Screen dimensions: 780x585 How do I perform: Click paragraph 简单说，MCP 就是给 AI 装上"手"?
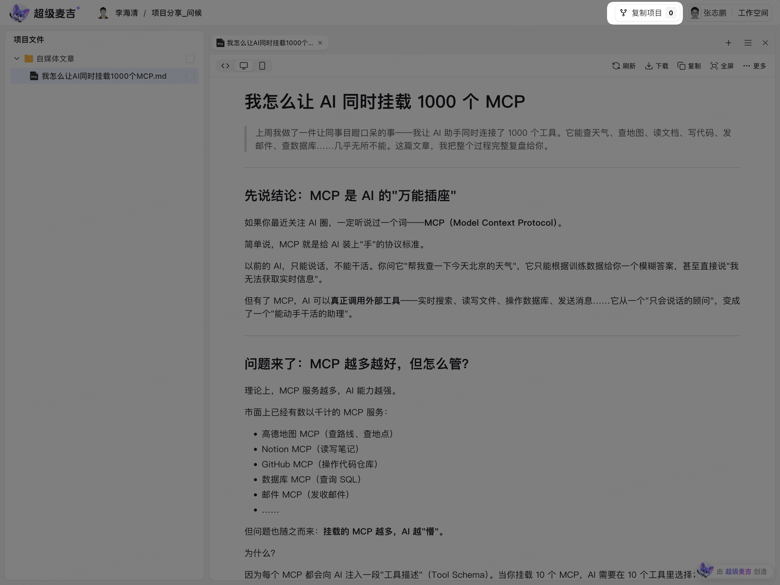coord(336,244)
